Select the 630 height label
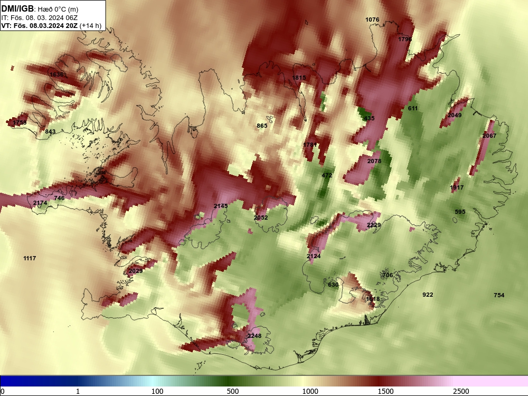Screen dimensions: 528x396 coord(333,285)
